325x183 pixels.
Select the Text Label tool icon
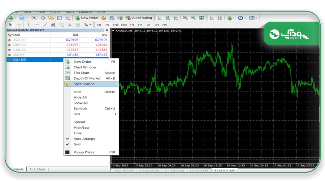[x=78, y=25]
